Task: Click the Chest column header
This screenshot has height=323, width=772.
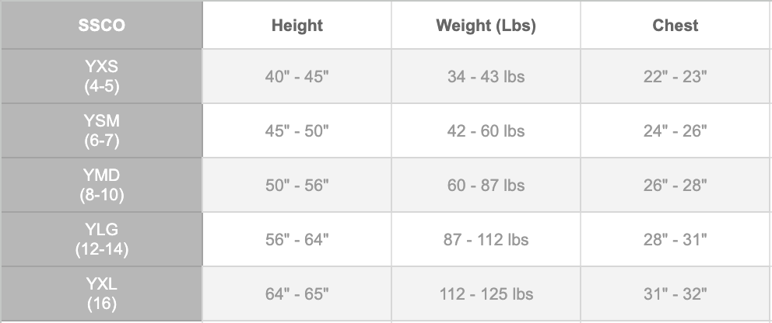Action: [x=675, y=25]
